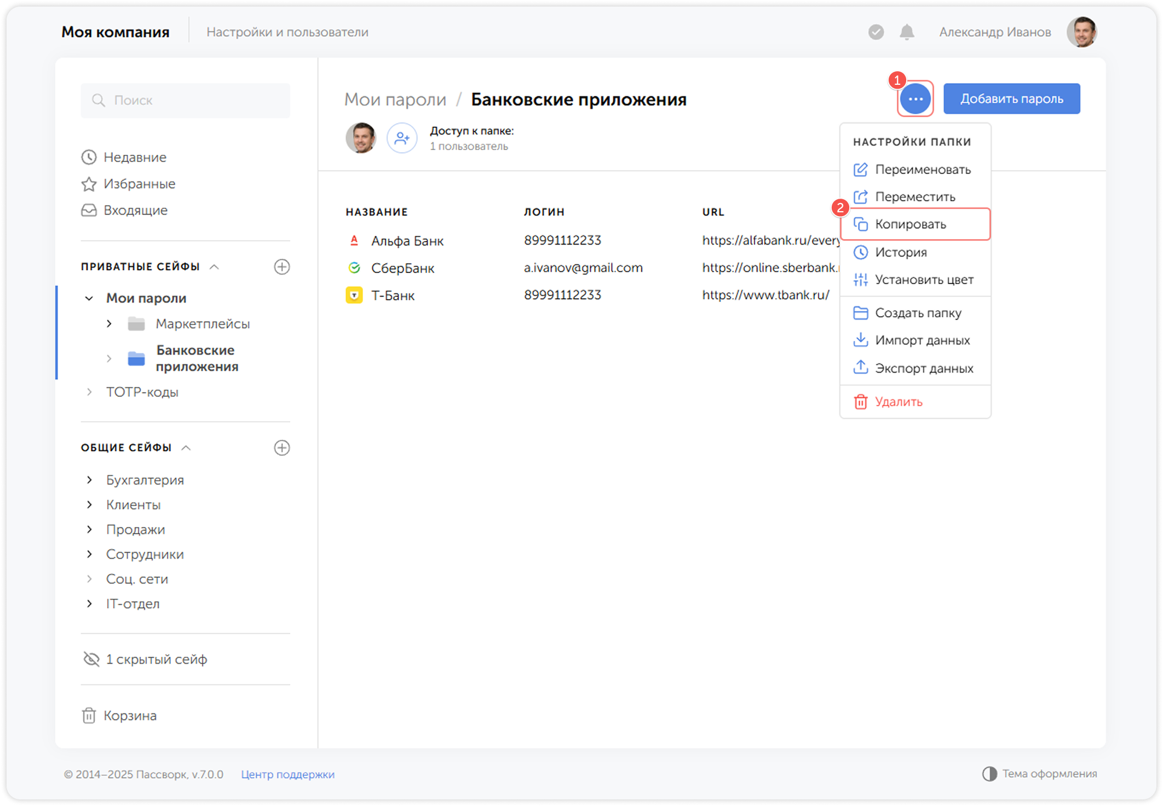Click the folder owner avatar
Viewport: 1163px width, 806px height.
[x=361, y=138]
